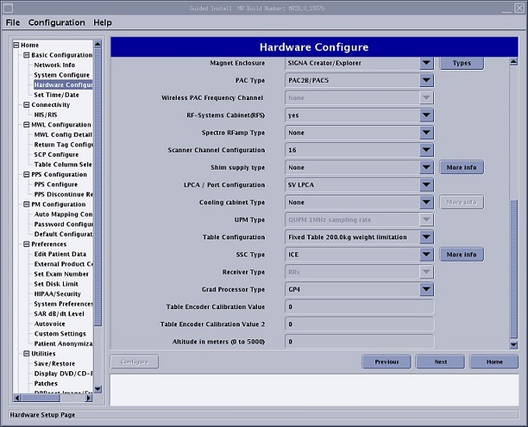Go back with the Previous button
The image size is (528, 427).
tap(387, 362)
